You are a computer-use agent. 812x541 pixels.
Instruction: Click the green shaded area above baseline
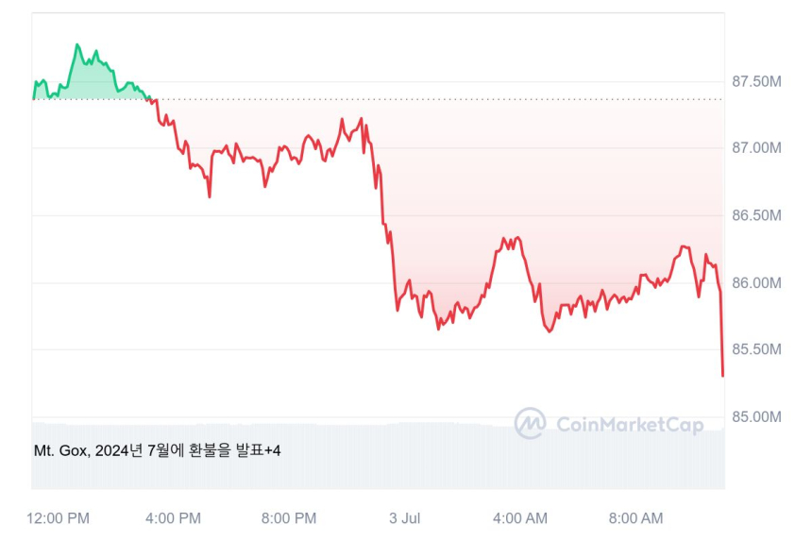pyautogui.click(x=90, y=82)
